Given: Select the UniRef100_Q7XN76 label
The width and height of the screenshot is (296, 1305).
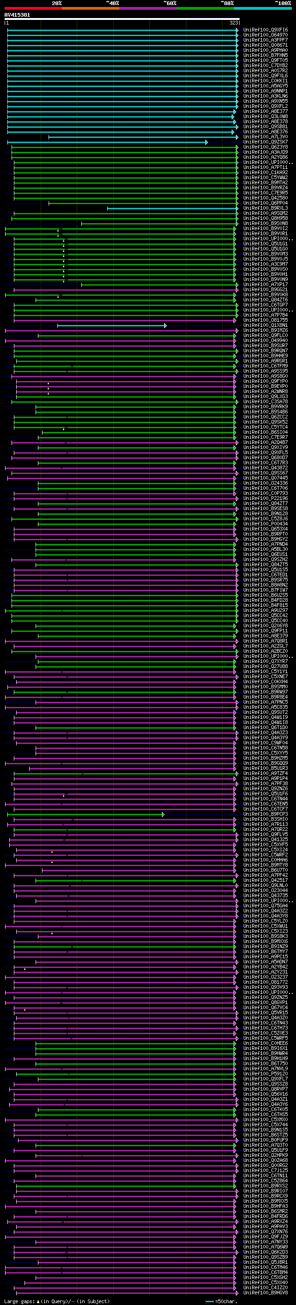Looking at the screenshot, I should 265,1231.
